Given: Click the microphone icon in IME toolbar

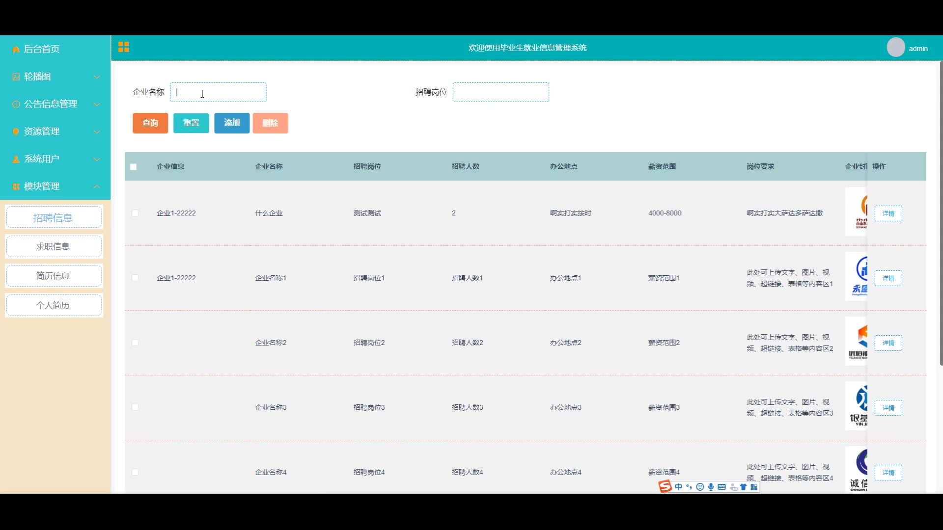Looking at the screenshot, I should pos(711,487).
